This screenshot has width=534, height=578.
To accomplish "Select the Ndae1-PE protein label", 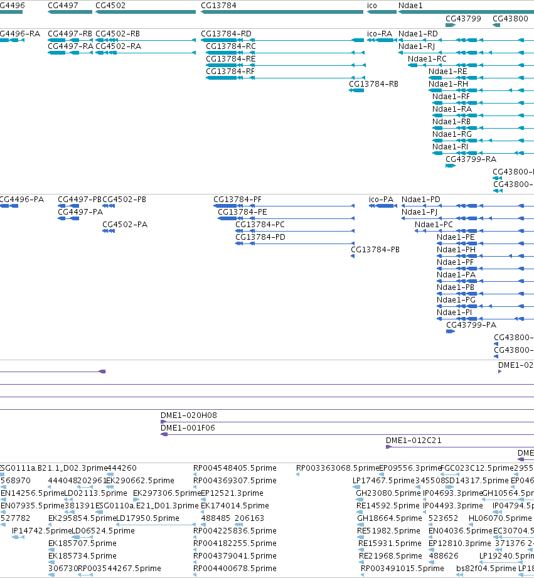I will 456,237.
